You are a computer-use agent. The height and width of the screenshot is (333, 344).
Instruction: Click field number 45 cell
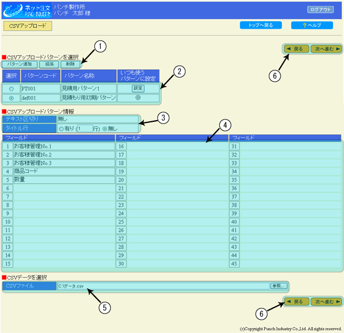pyautogui.click(x=234, y=264)
